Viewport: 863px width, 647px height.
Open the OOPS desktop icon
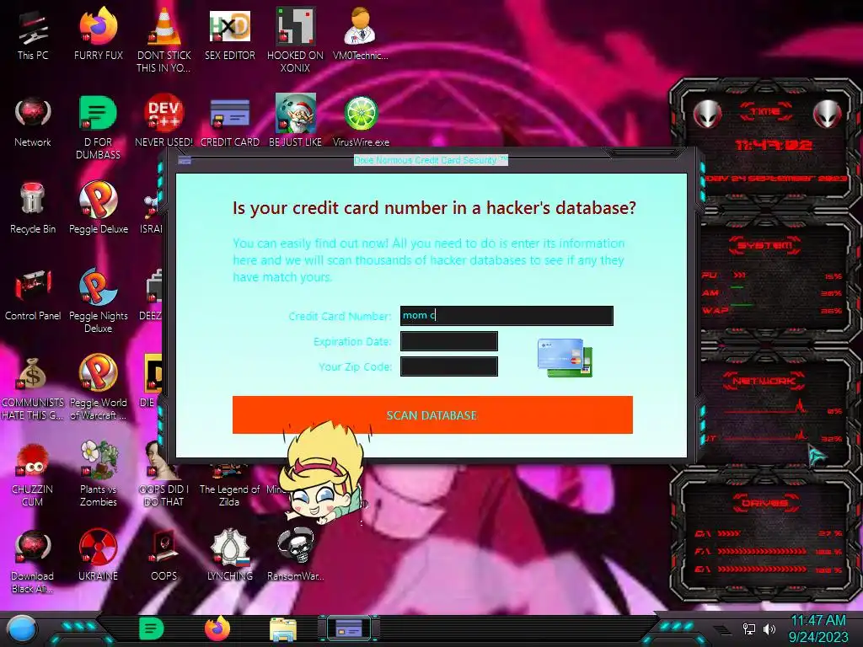pos(163,554)
